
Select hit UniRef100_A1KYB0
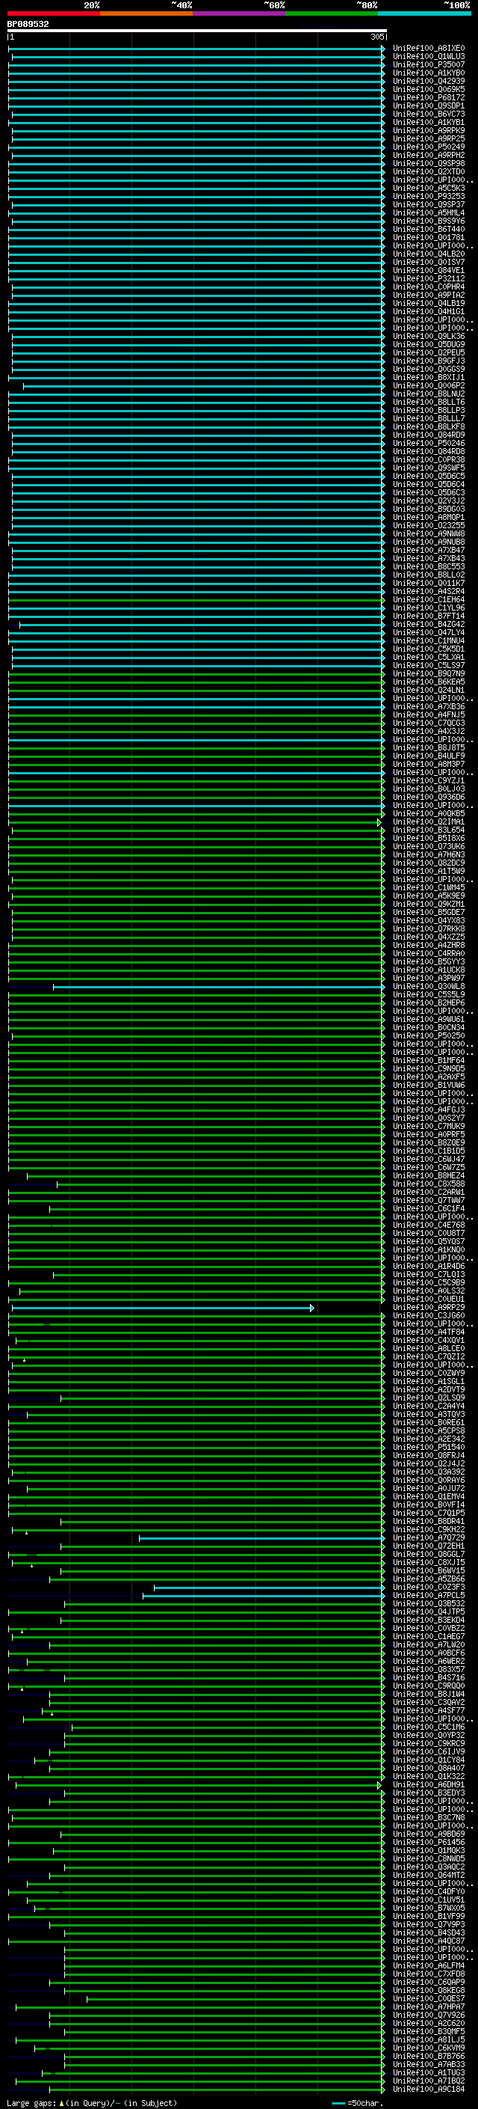click(x=428, y=73)
